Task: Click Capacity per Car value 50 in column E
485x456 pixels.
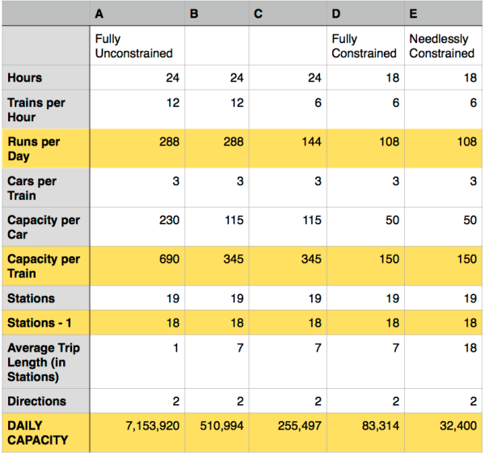Action: [470, 220]
